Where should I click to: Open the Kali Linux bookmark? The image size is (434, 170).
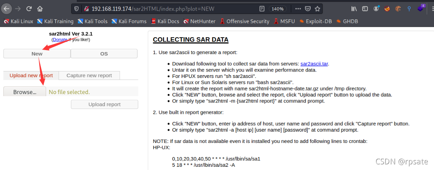(x=19, y=21)
